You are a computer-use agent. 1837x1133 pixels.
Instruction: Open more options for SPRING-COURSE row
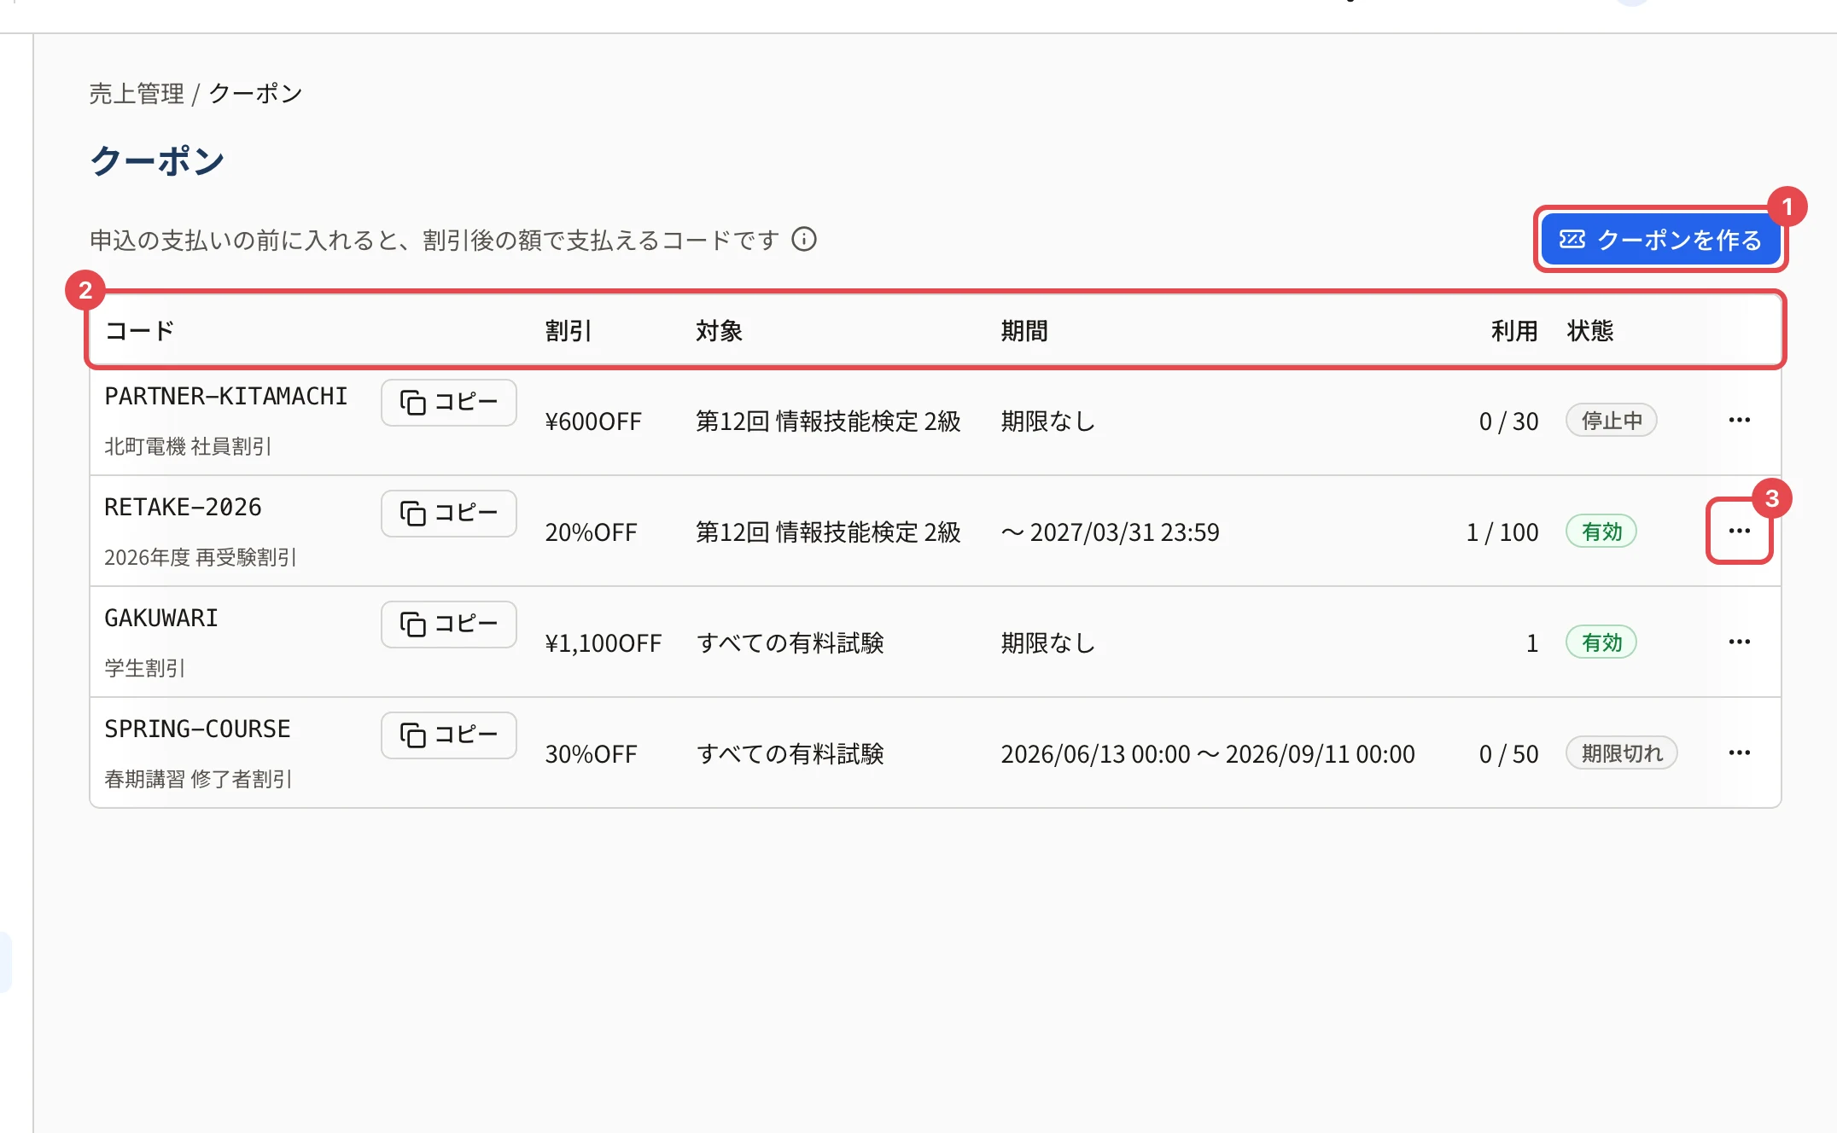1739,753
